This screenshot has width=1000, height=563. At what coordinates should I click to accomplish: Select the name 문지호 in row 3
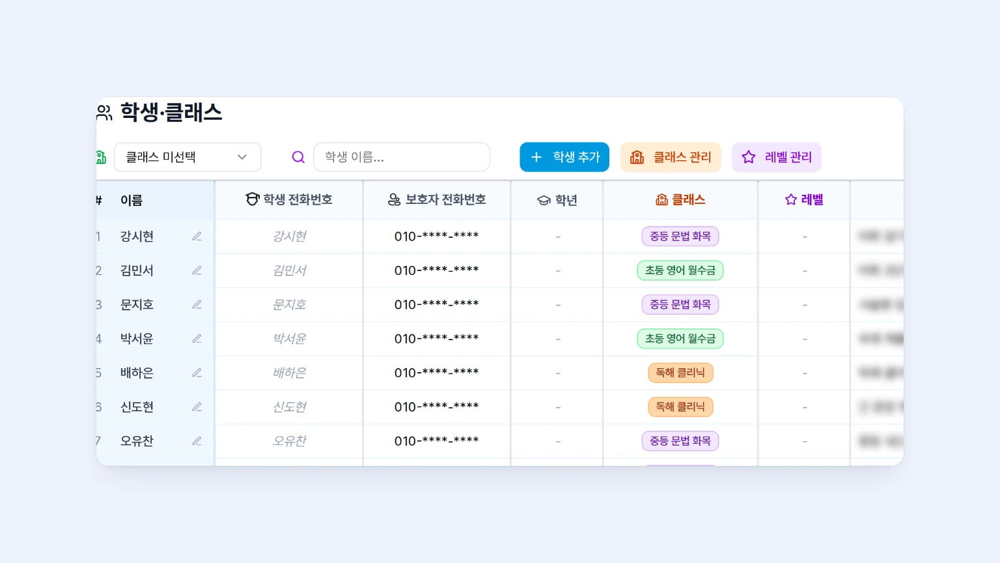[x=137, y=304]
